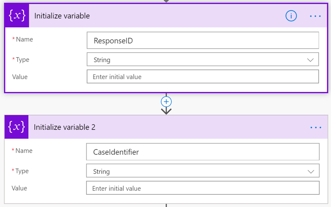Open the Type dropdown in Initialize variable 2

(x=203, y=171)
